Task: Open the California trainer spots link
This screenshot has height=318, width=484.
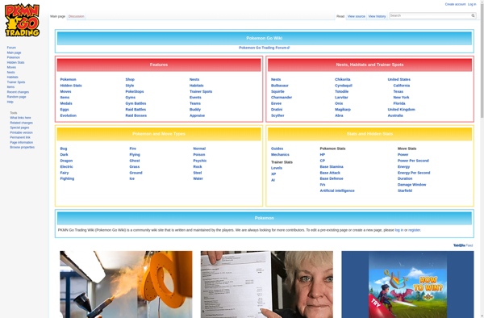Action: pyautogui.click(x=401, y=86)
